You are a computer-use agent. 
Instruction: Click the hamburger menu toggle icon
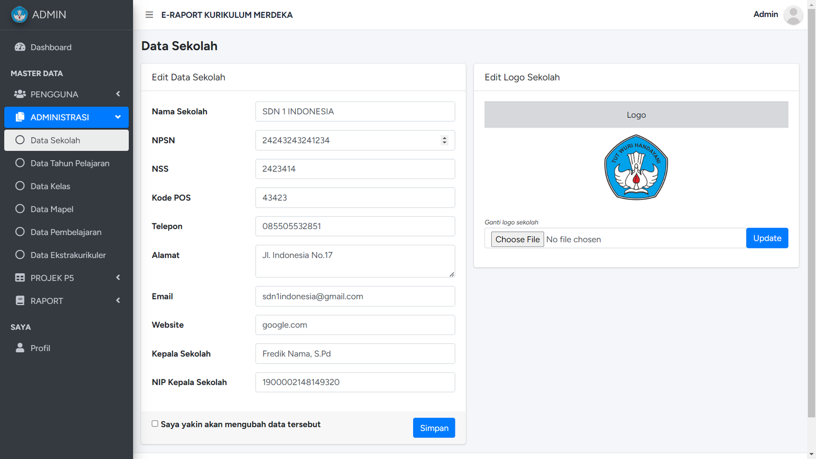pos(149,15)
